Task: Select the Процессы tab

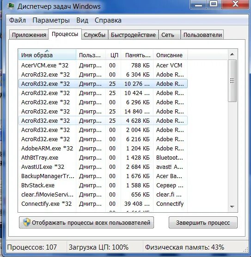Action: pyautogui.click(x=65, y=34)
